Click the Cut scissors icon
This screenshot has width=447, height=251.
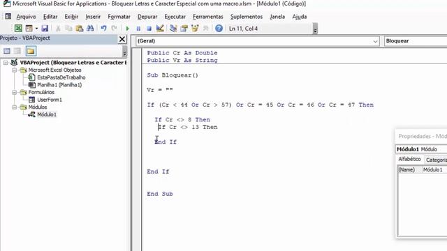point(58,28)
